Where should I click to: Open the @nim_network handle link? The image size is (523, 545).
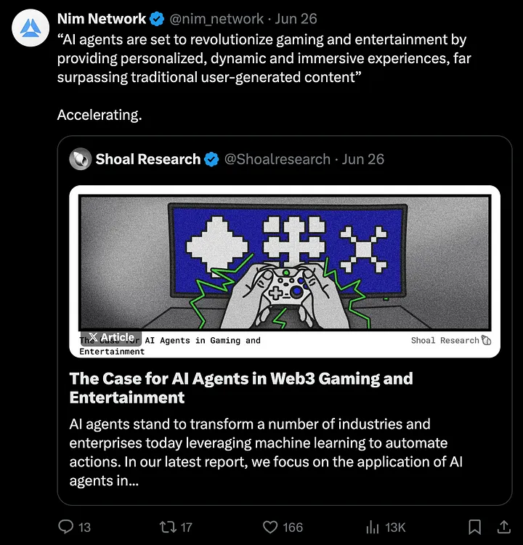click(x=216, y=18)
